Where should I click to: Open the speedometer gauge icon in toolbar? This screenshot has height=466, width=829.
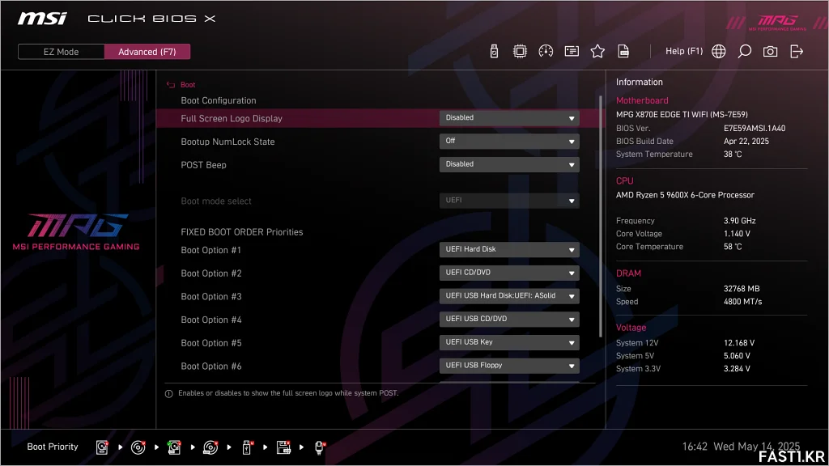[x=546, y=51]
